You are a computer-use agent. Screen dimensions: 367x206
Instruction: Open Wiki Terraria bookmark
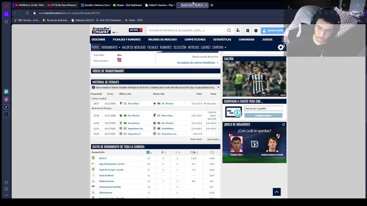point(26,20)
